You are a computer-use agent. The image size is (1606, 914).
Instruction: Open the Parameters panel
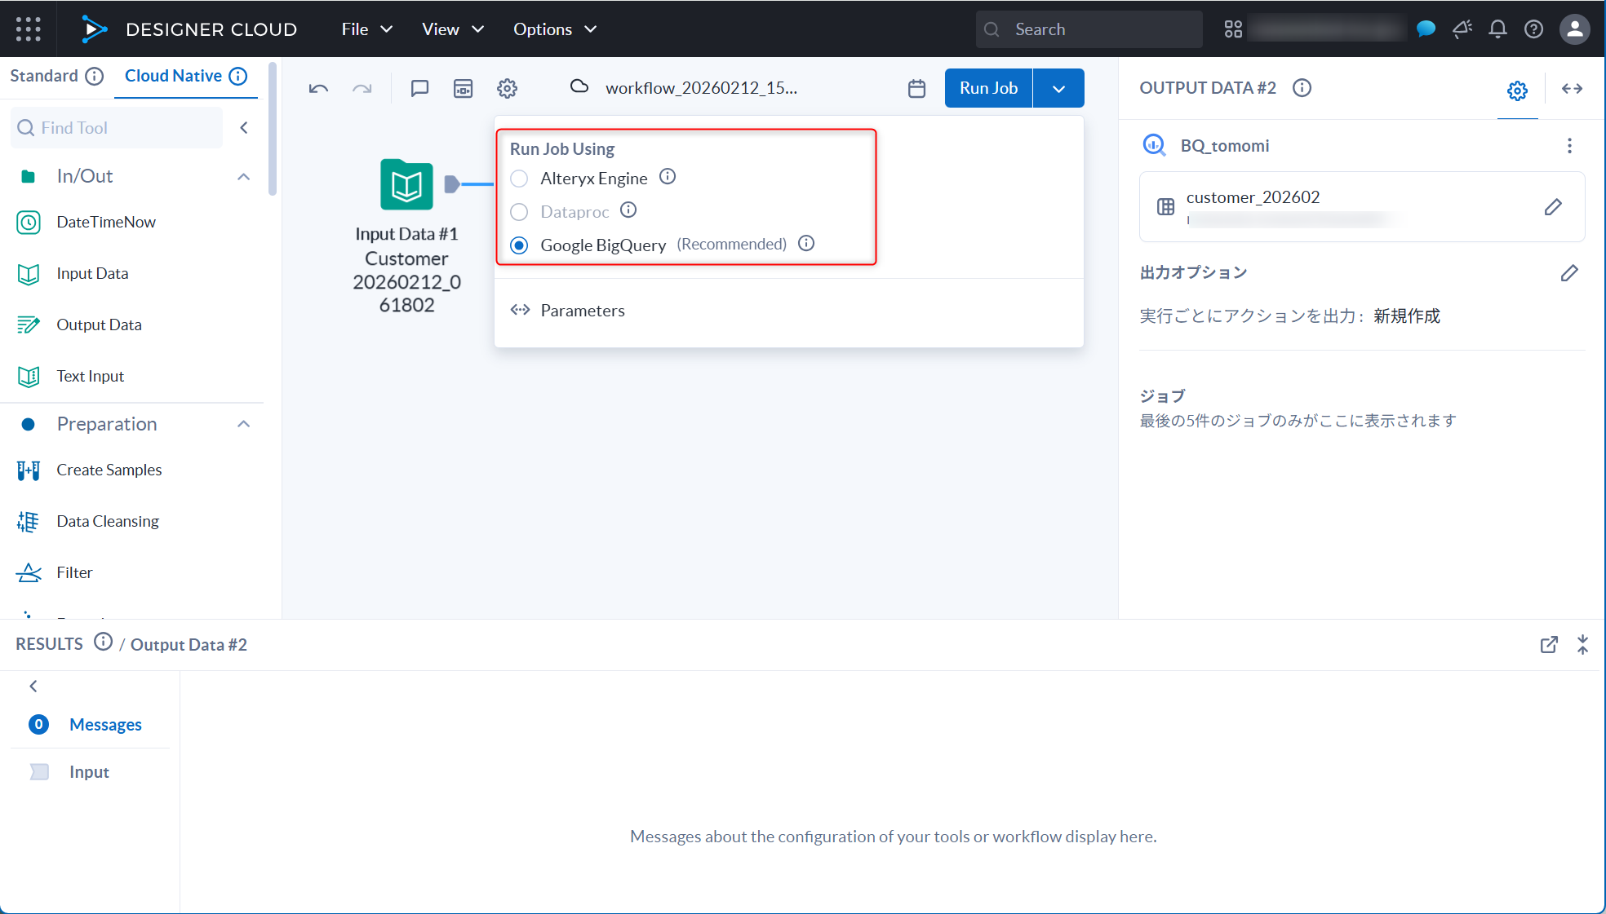point(582,310)
